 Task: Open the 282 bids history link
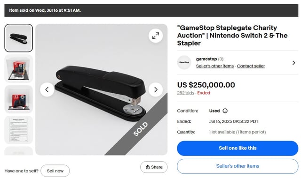click(x=185, y=93)
